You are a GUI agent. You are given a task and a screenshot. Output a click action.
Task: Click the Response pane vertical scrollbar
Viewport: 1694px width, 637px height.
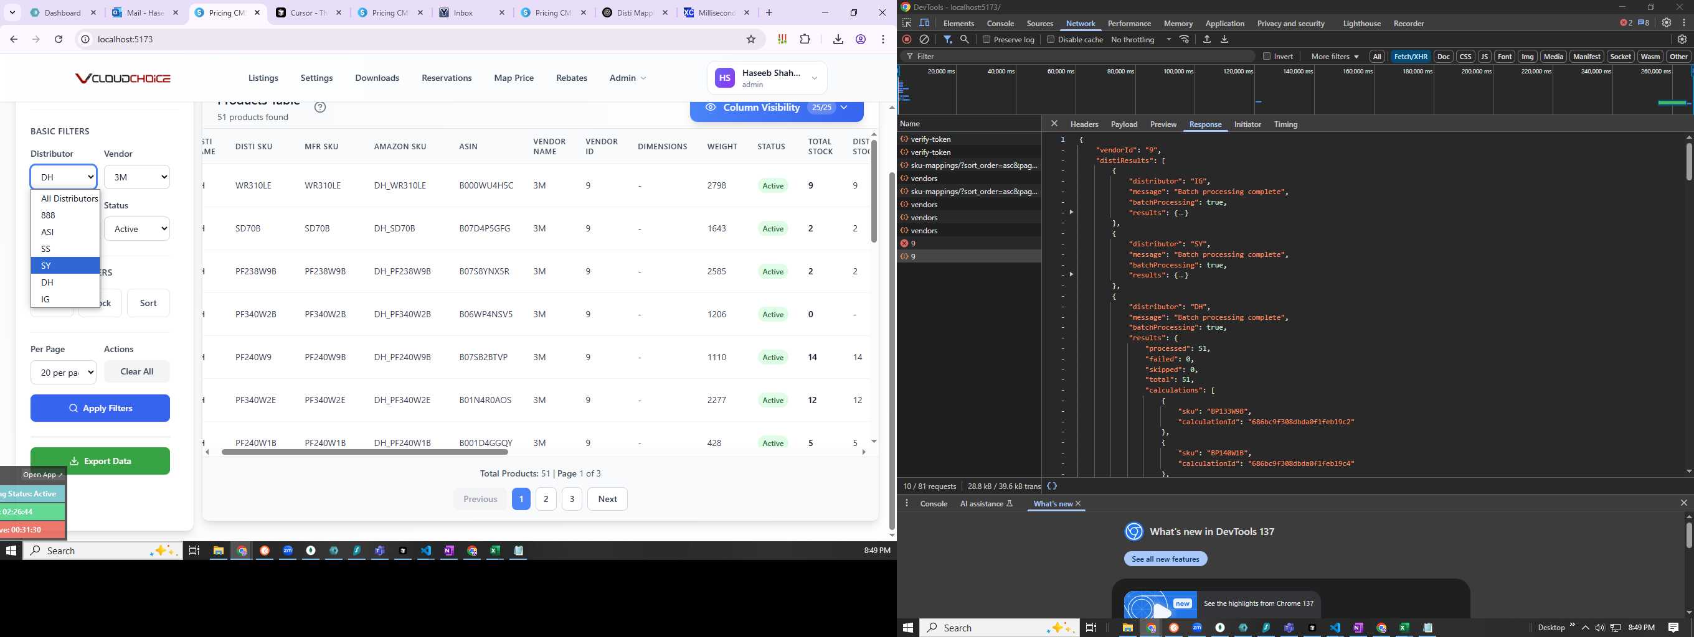[1688, 162]
